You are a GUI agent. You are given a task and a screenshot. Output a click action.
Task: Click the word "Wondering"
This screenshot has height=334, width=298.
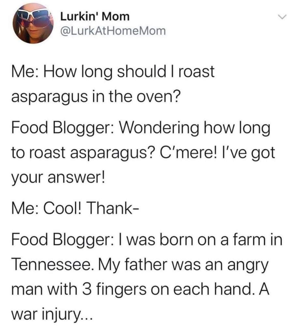(x=160, y=129)
